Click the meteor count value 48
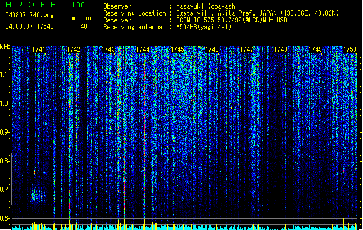This screenshot has width=363, height=230. [x=84, y=26]
